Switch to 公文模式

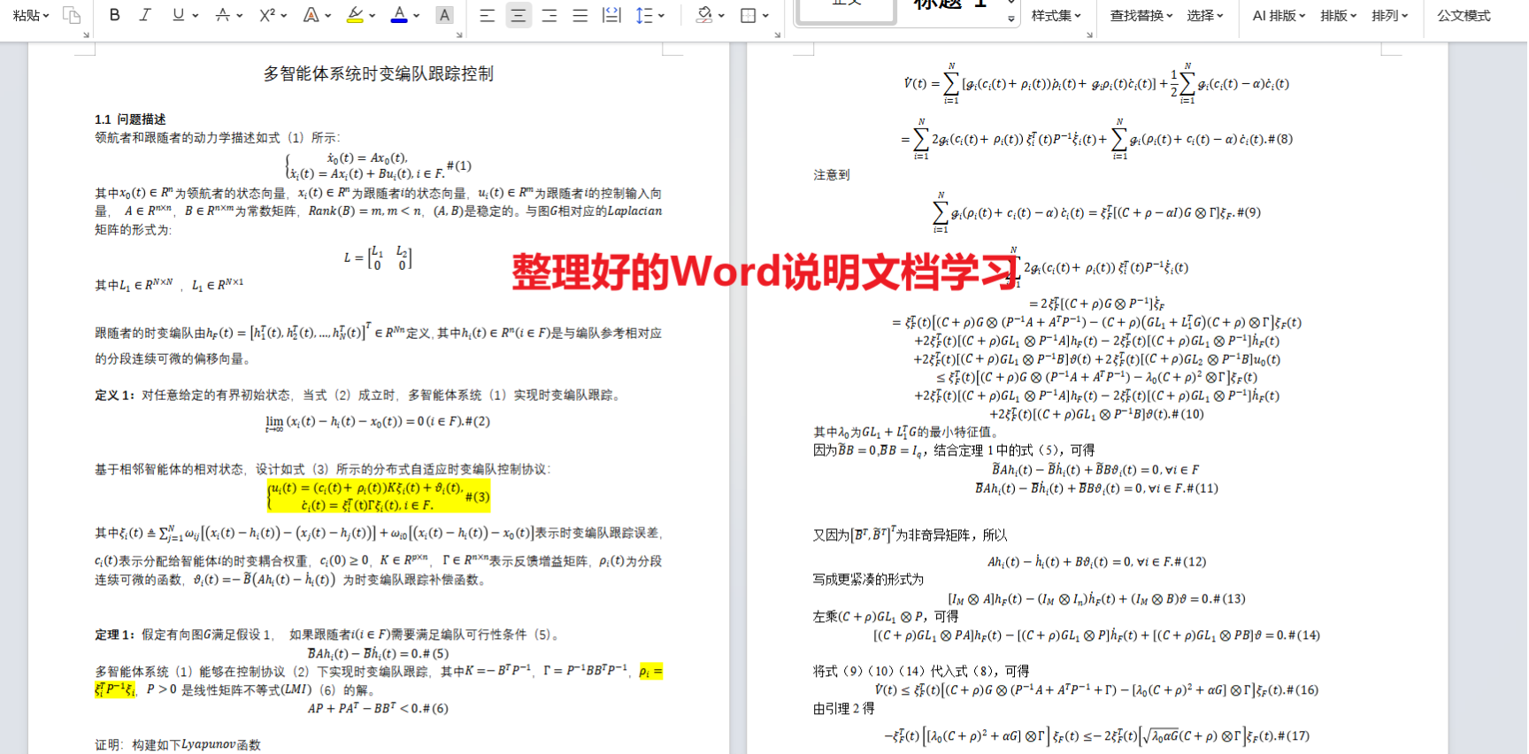click(x=1464, y=15)
